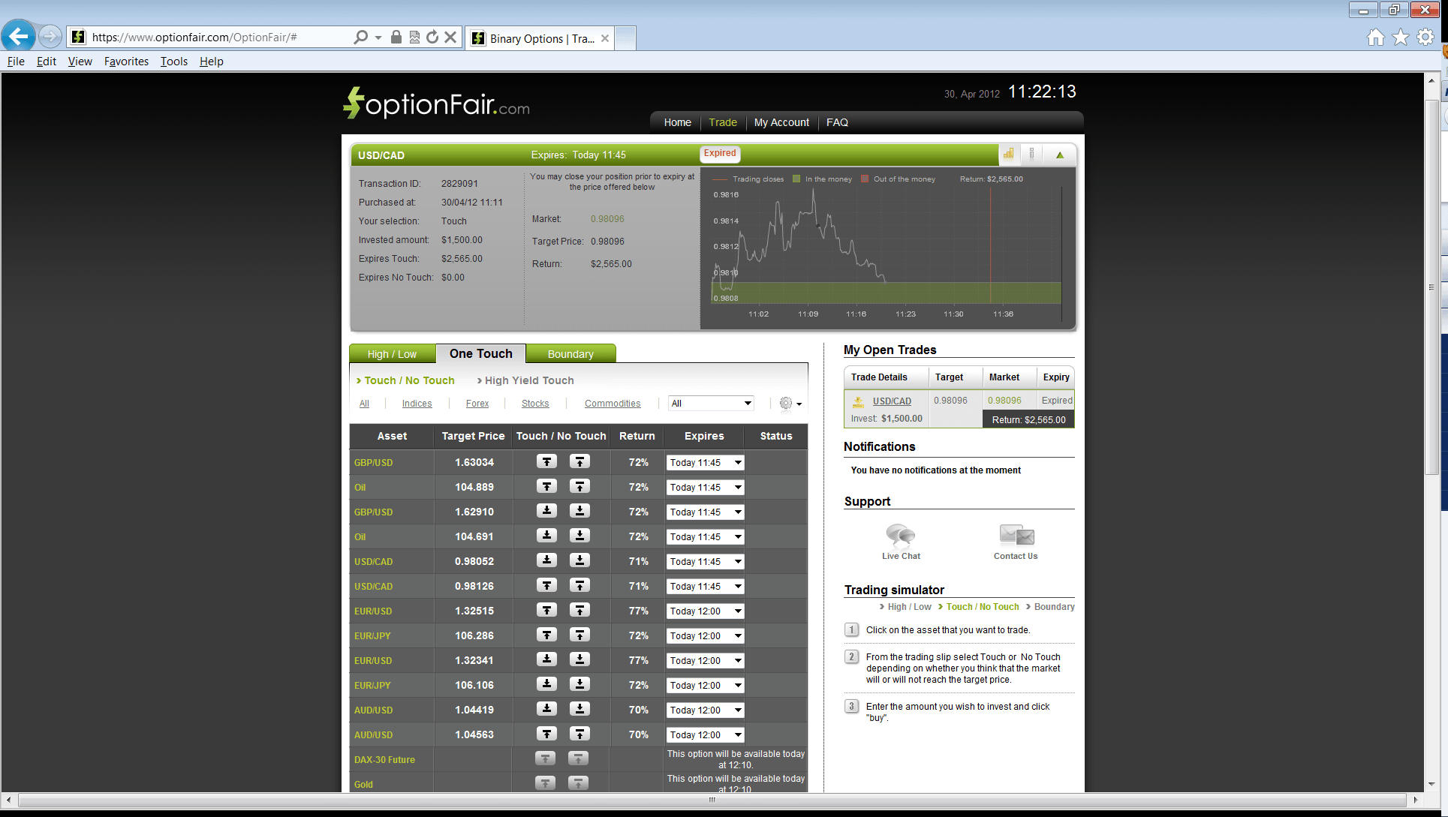Open the Forex asset filter link

pyautogui.click(x=477, y=403)
